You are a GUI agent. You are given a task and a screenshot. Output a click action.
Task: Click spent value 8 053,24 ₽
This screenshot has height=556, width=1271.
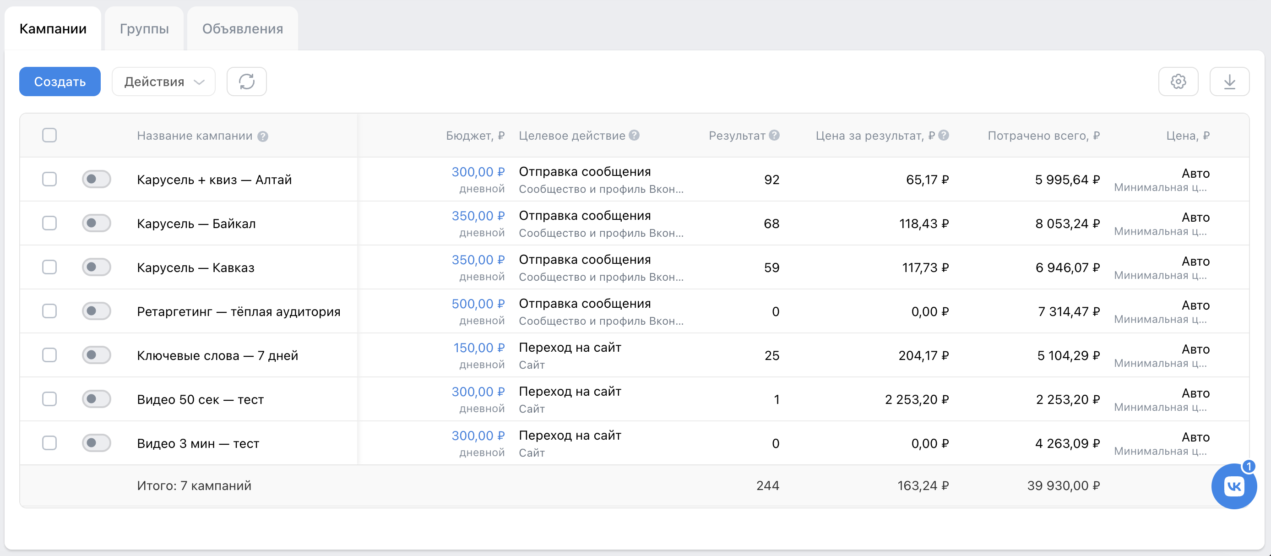pos(1067,223)
